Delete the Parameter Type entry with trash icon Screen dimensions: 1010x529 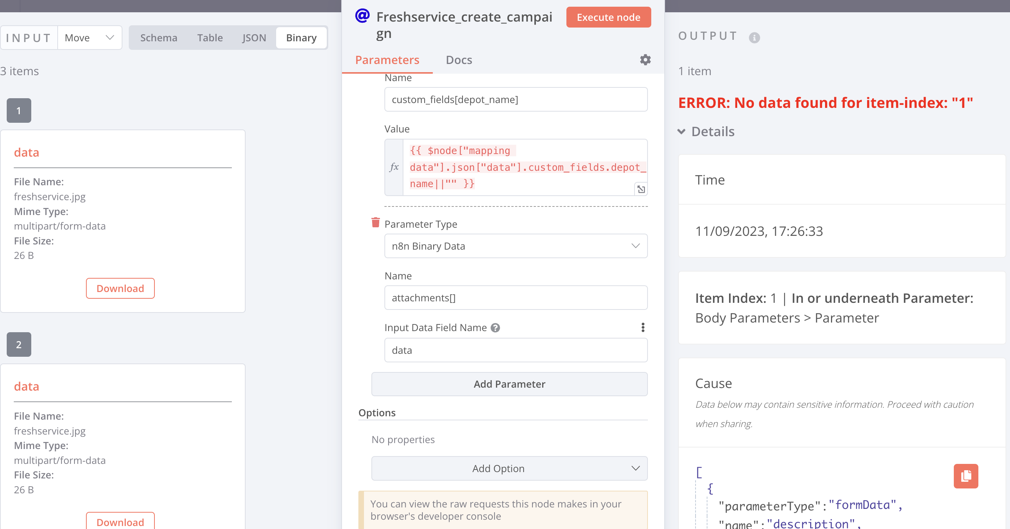[x=375, y=222]
